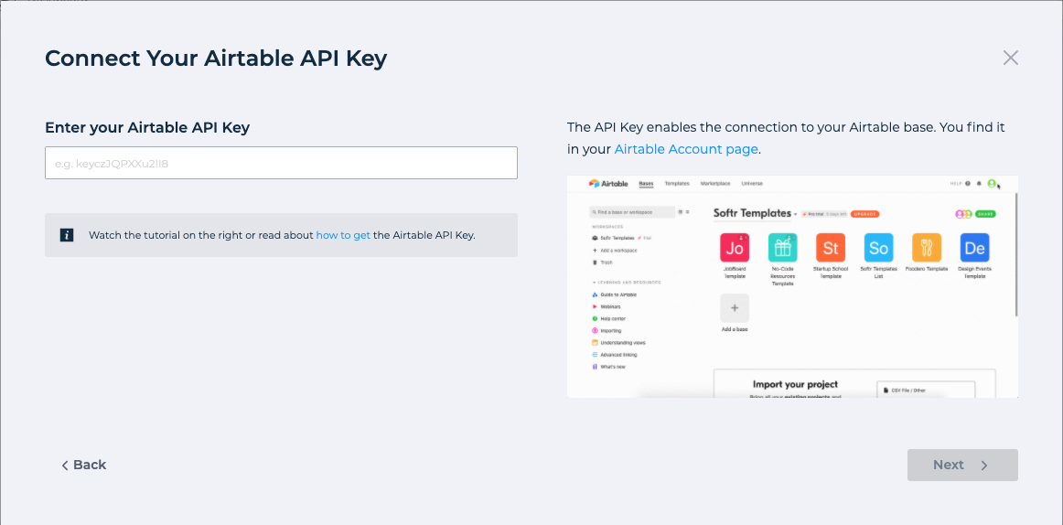
Task: Click the info icon in the hint box
Action: point(67,235)
